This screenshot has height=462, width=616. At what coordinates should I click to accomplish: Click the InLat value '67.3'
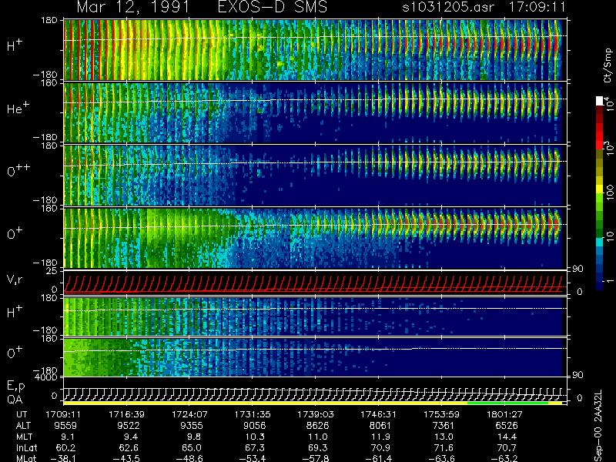(255, 447)
